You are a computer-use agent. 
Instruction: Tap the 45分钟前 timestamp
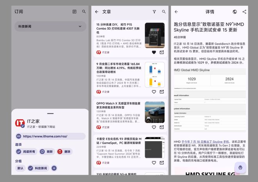click(x=180, y=37)
